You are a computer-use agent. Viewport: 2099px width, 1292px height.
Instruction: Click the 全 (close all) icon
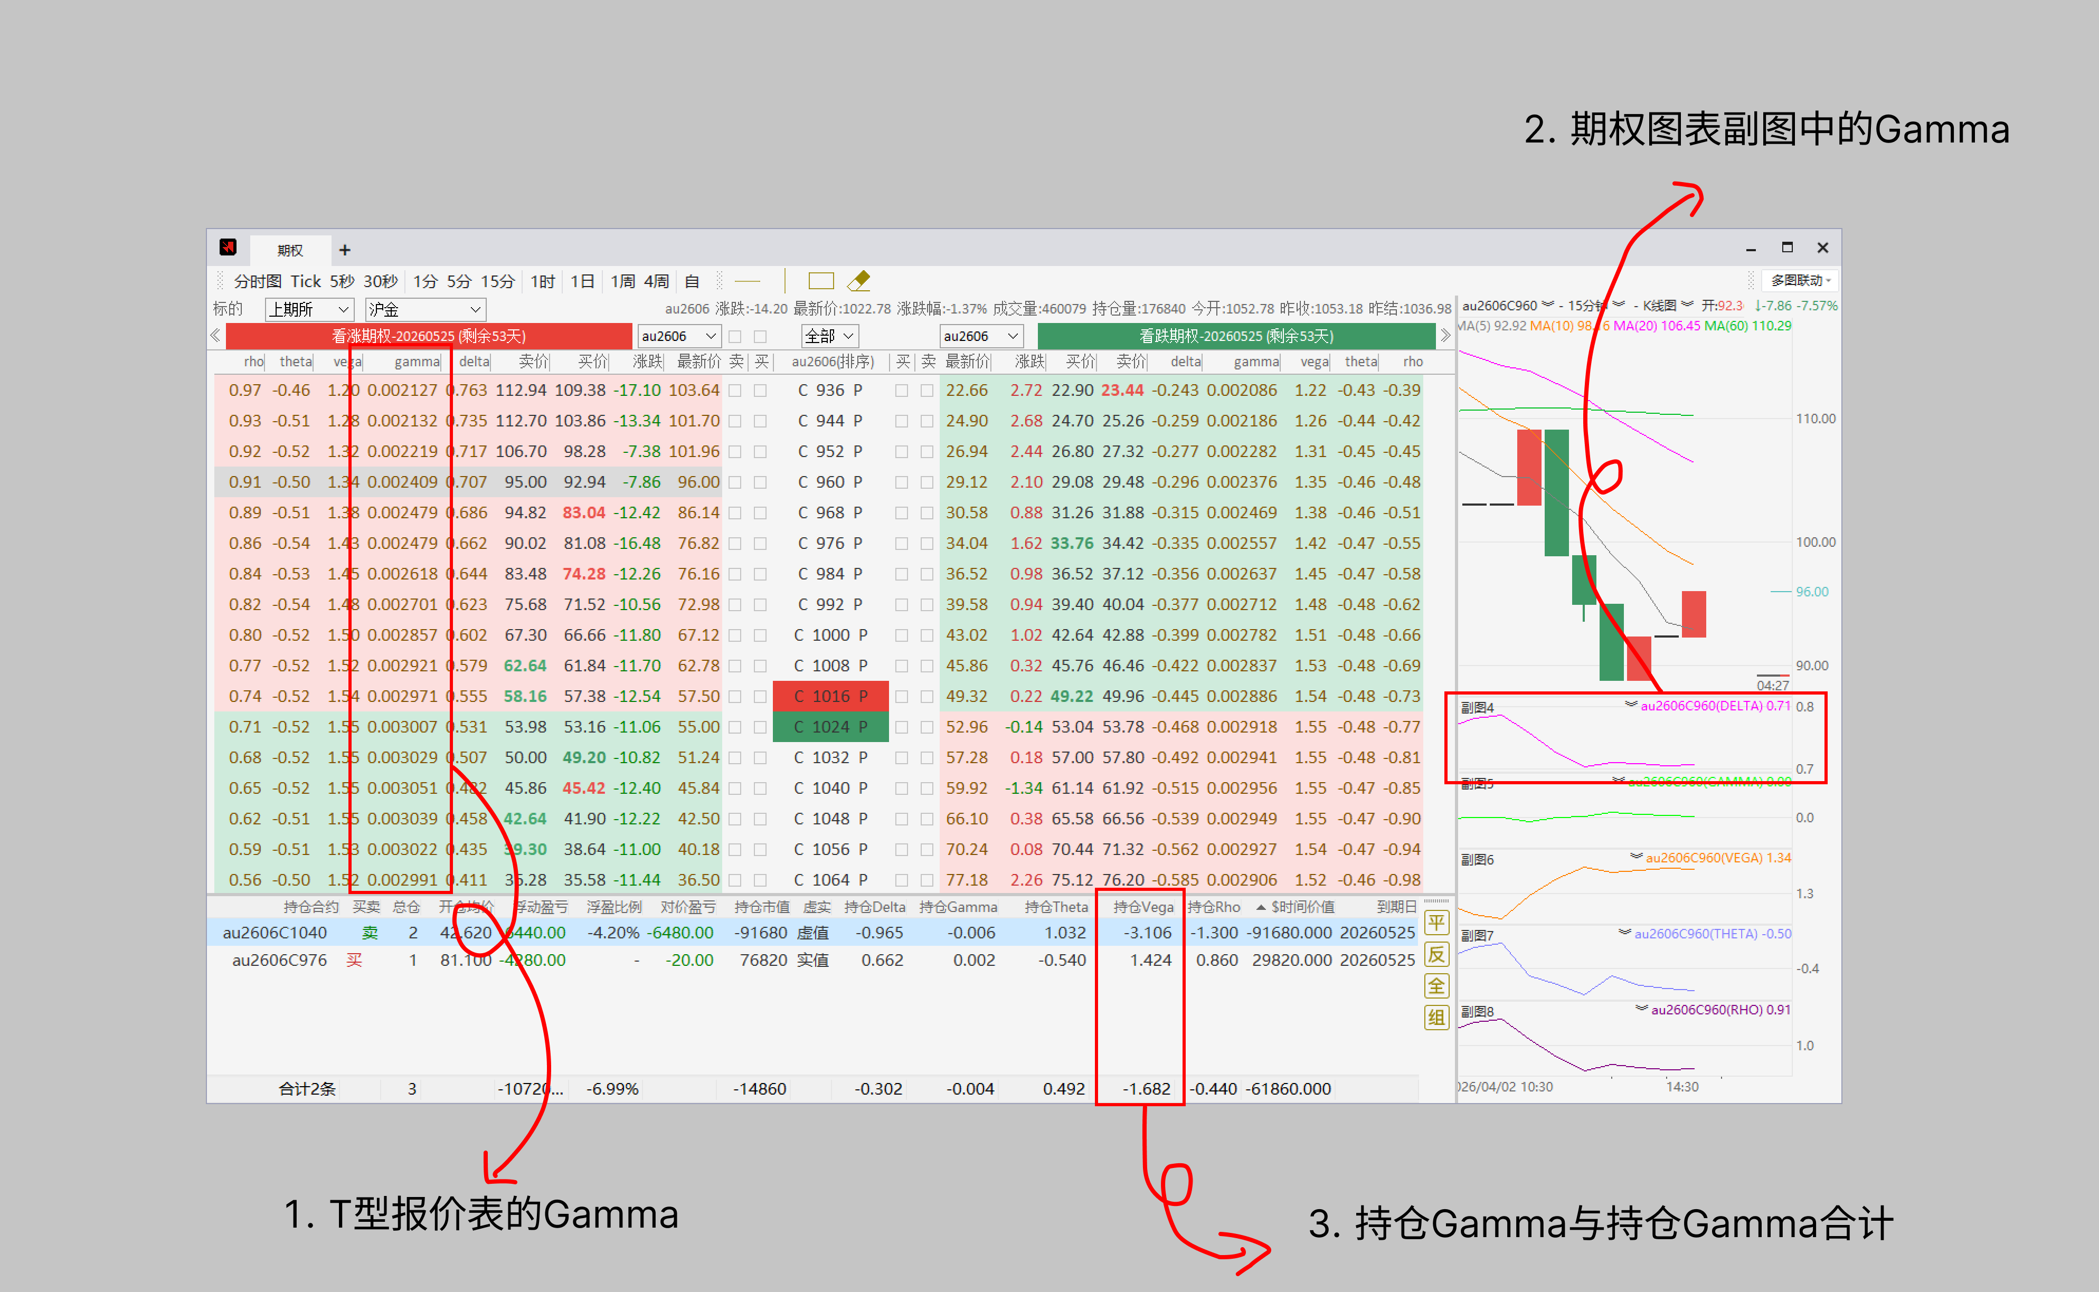[1436, 986]
